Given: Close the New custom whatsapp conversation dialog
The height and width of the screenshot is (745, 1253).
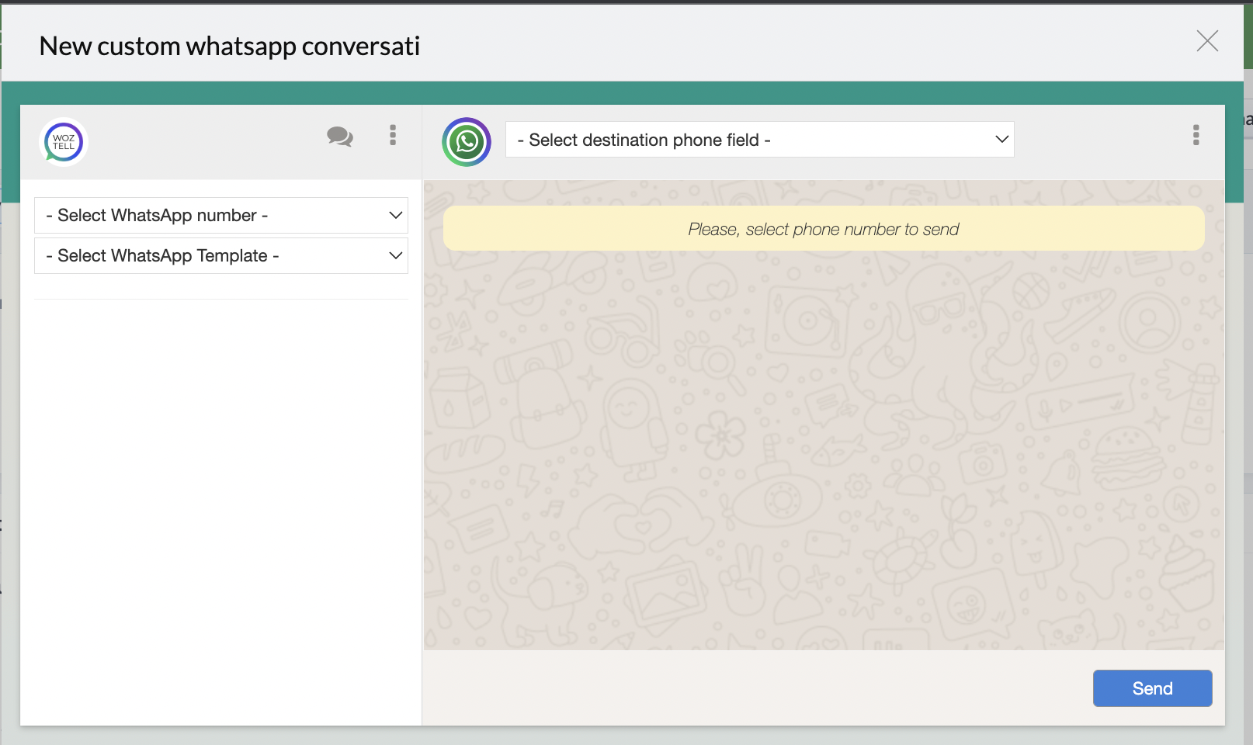Looking at the screenshot, I should (x=1207, y=41).
